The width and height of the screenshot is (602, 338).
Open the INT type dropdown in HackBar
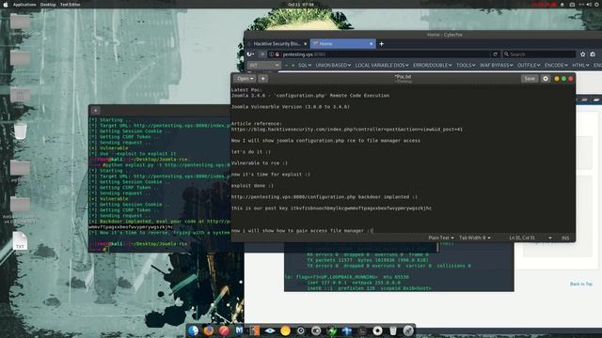click(263, 66)
